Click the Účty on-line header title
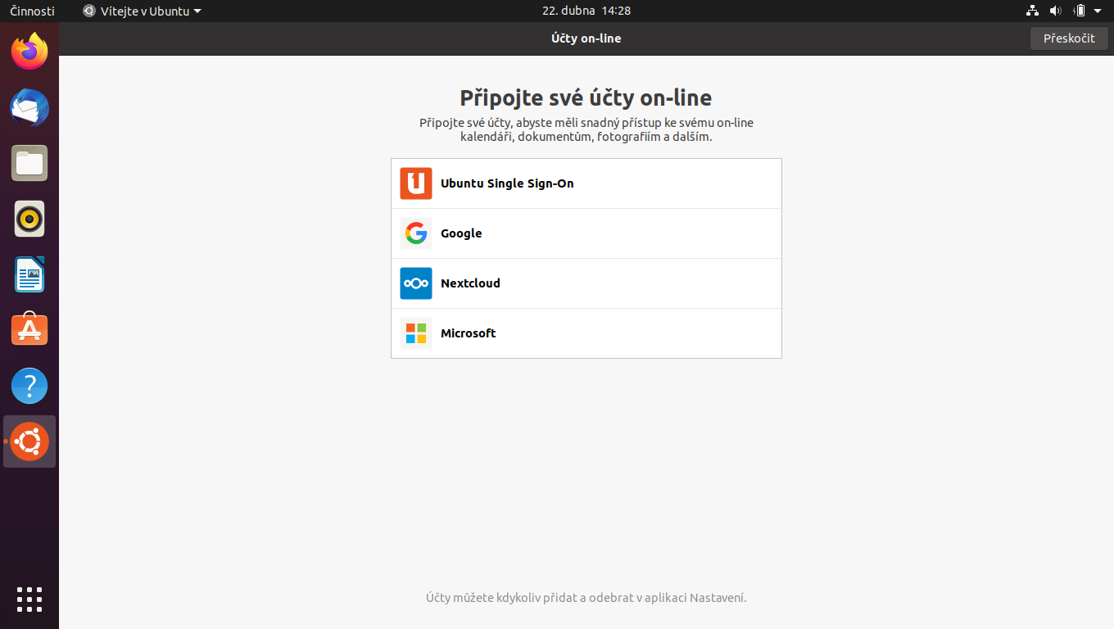Image resolution: width=1114 pixels, height=629 pixels. [x=586, y=38]
